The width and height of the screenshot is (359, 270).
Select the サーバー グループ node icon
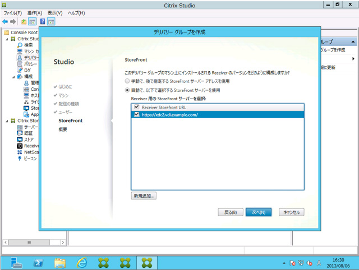tap(20, 127)
